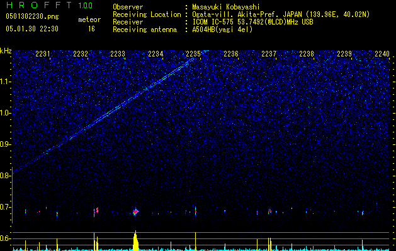Click the 2236 time marker
Viewport: 396px width, 251px height.
coord(231,54)
